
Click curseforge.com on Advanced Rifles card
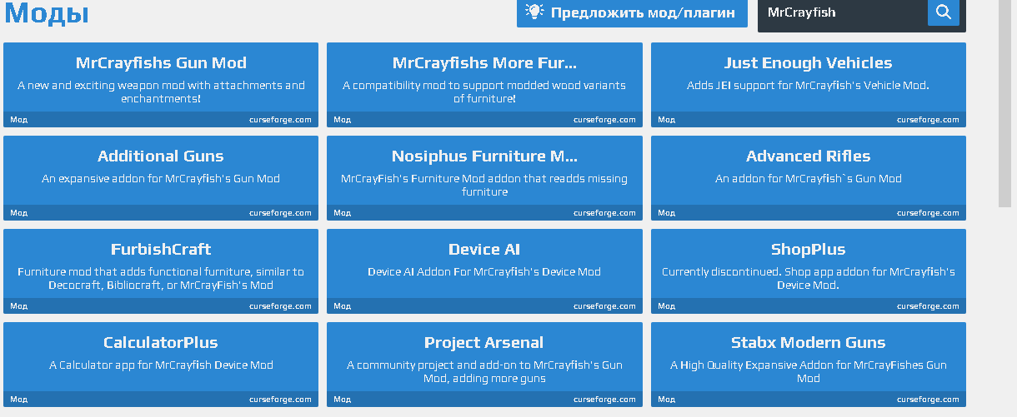(x=928, y=213)
